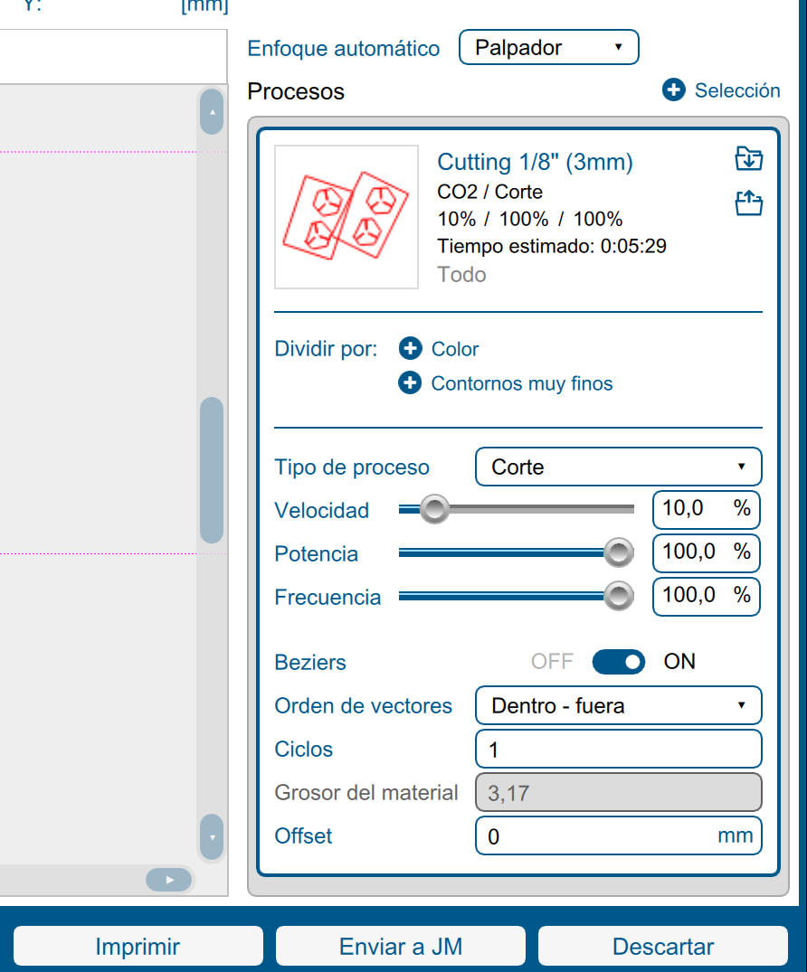The height and width of the screenshot is (972, 807).
Task: Click the Potencia slider handle
Action: tap(619, 552)
